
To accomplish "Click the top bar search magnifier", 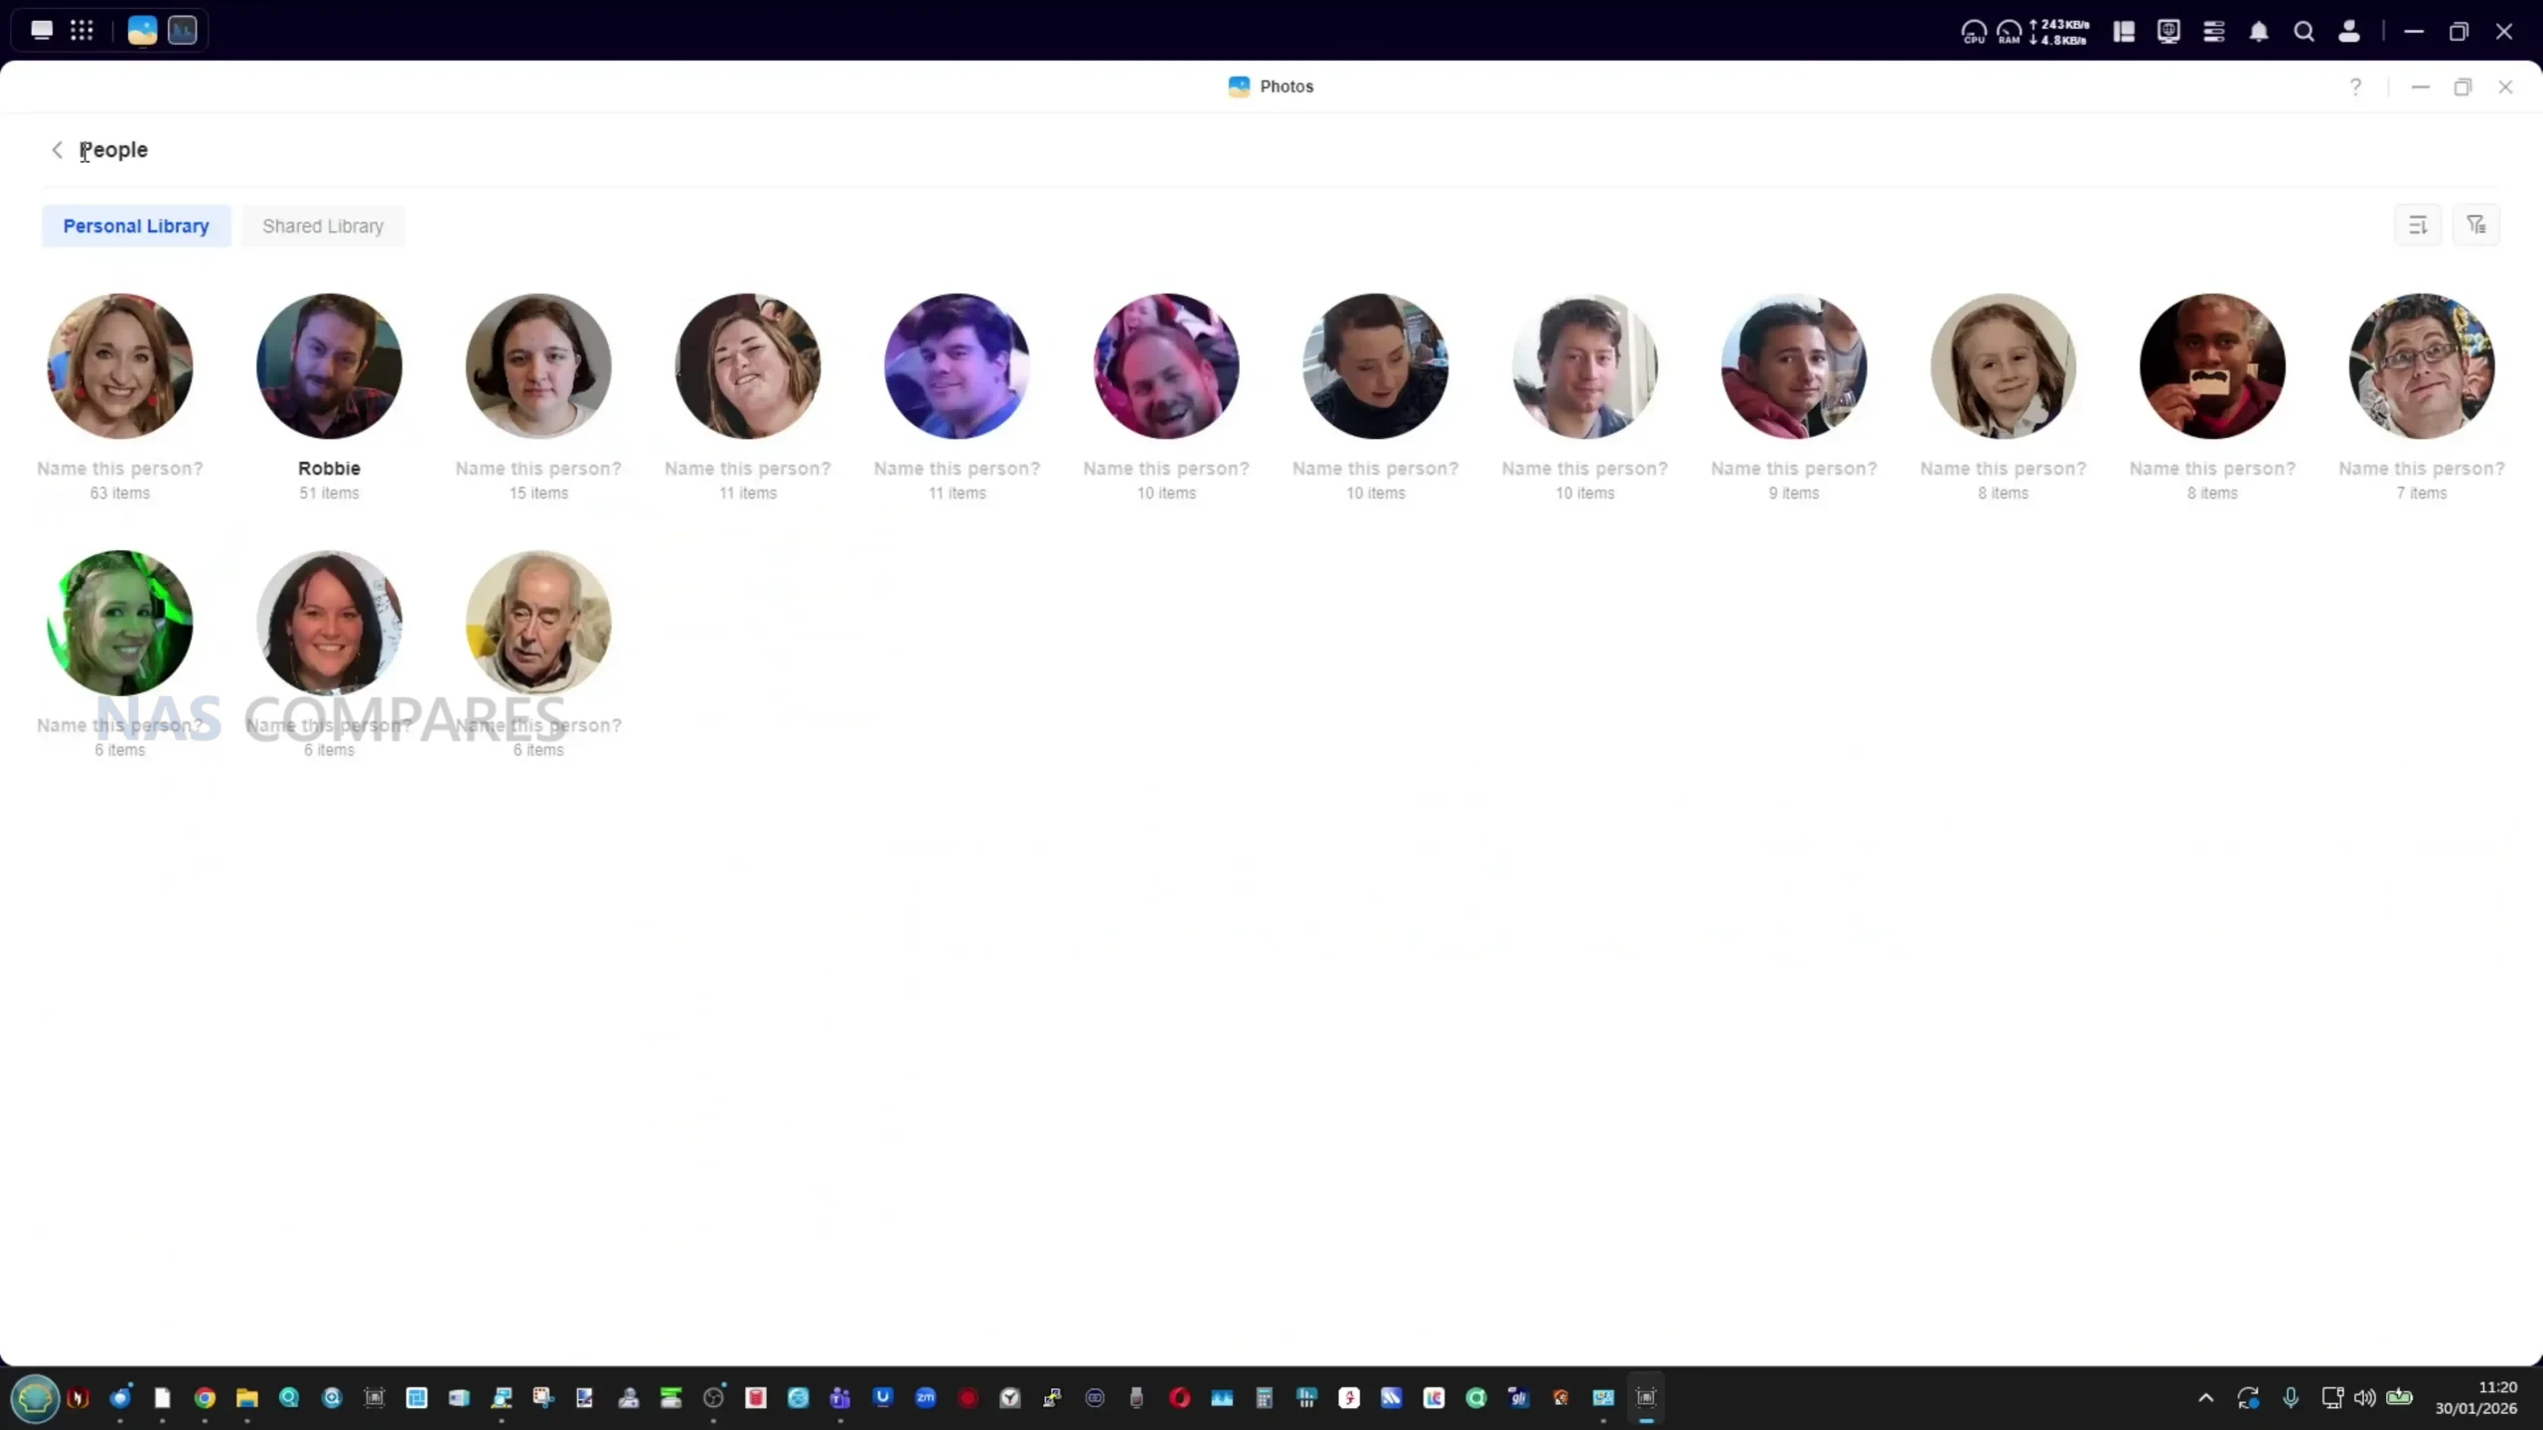I will [2304, 32].
